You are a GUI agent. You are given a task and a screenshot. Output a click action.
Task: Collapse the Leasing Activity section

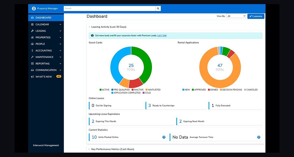(x=89, y=27)
